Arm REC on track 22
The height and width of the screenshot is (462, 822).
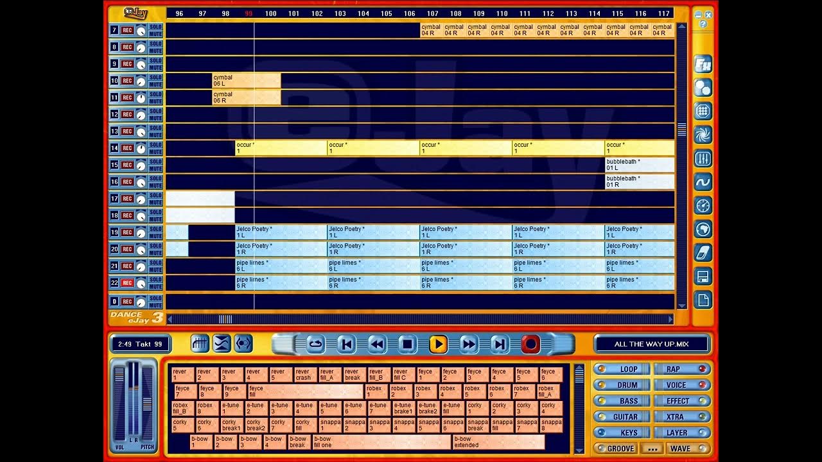pos(127,283)
